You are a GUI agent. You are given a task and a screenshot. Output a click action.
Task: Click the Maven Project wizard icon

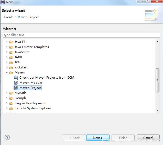pos(16,88)
